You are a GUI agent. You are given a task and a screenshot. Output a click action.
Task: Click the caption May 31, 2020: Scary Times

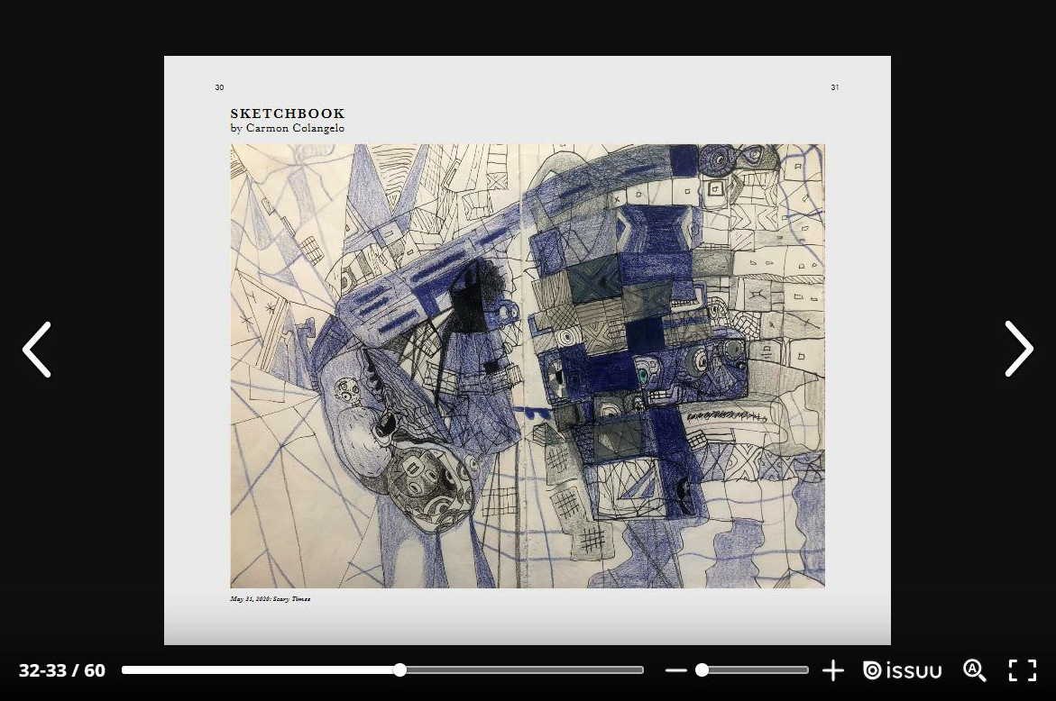(x=270, y=598)
